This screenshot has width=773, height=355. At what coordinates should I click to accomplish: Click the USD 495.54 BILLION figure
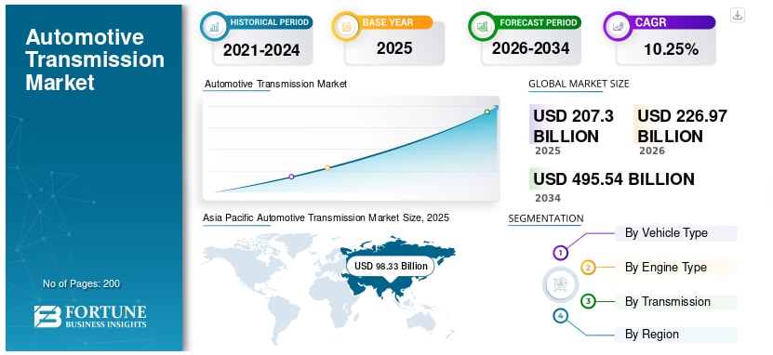614,178
